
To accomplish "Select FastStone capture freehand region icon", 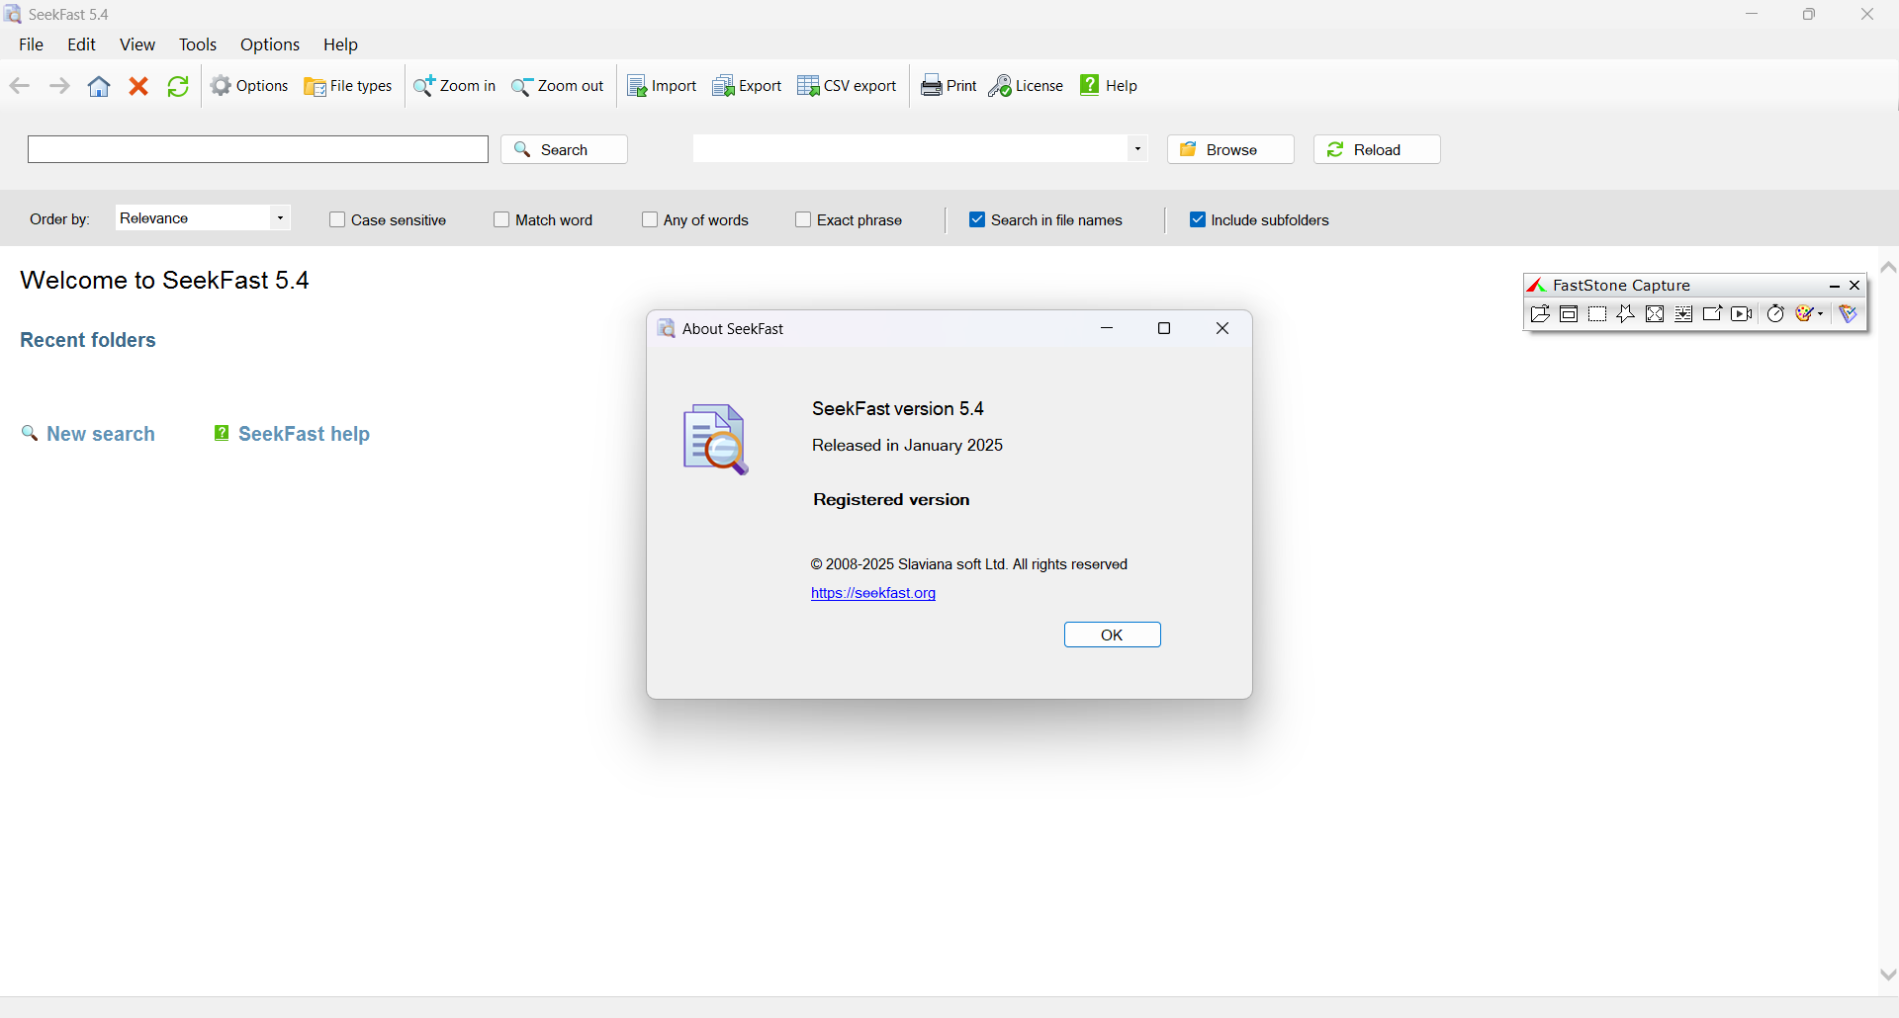I will tap(1626, 314).
